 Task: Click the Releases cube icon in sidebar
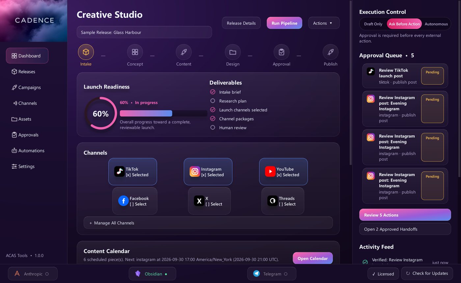pyautogui.click(x=14, y=71)
